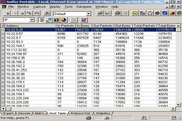This screenshot has width=182, height=121.
Task: Switch to bar chart view
Action: pyautogui.click(x=56, y=20)
